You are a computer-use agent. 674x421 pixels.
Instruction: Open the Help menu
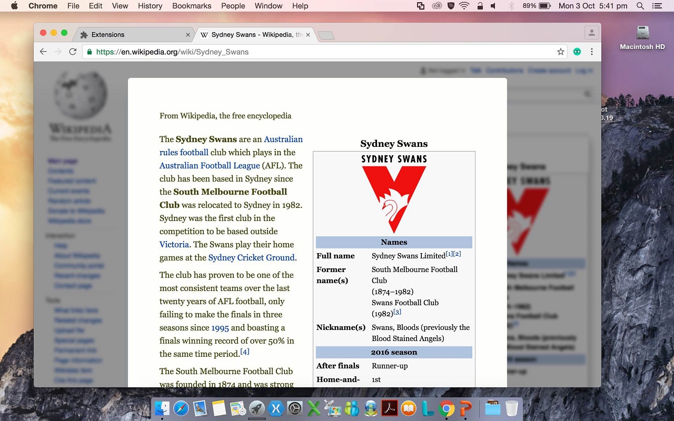point(300,6)
